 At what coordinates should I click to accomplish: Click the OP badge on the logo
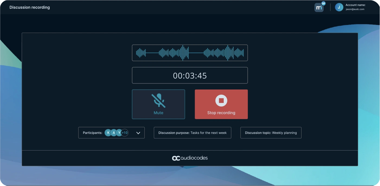click(323, 4)
